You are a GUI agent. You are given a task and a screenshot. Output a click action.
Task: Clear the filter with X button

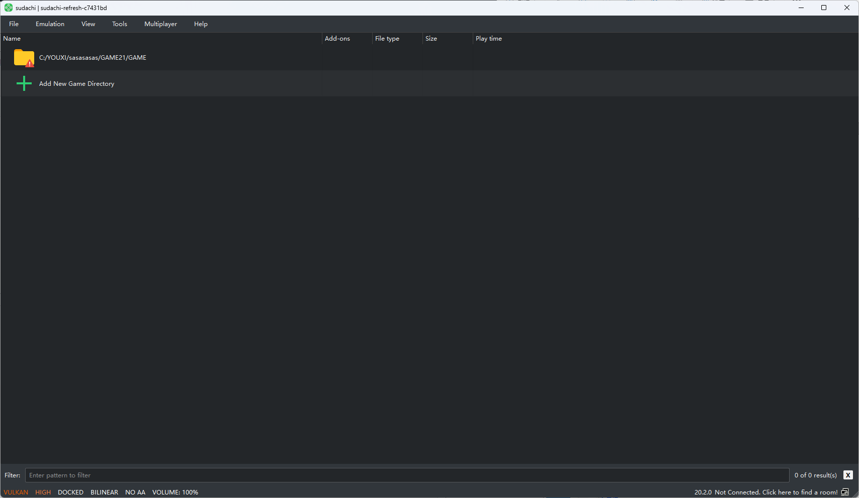[x=848, y=475]
